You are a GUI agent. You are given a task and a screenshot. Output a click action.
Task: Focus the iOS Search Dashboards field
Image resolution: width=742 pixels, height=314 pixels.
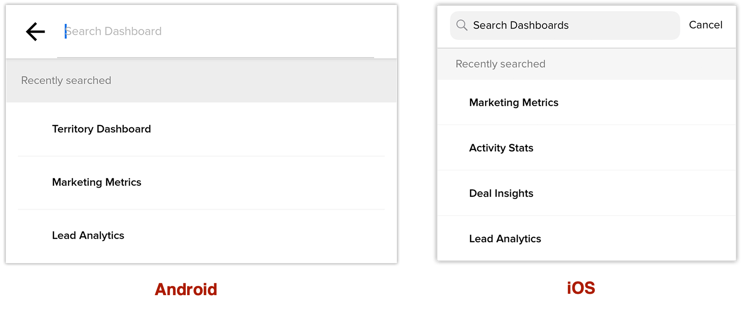point(570,25)
